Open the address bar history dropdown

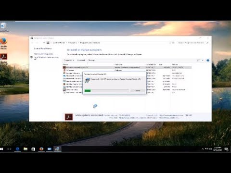[170, 43]
